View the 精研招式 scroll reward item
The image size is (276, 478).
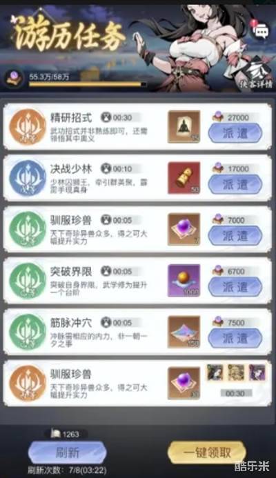(x=184, y=127)
